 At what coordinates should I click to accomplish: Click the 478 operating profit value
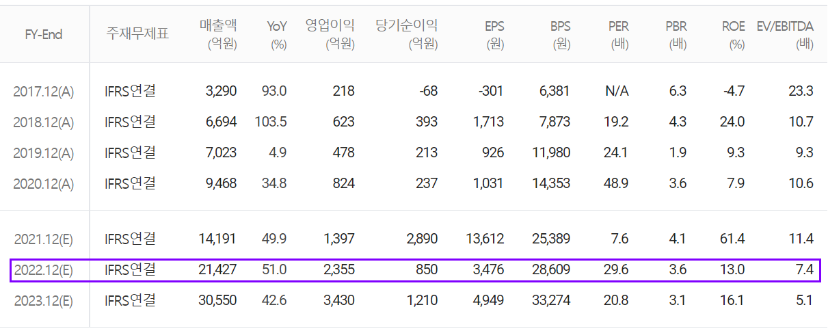pos(344,153)
